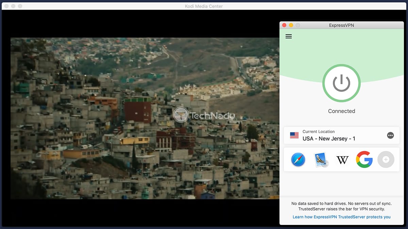Viewport: 408px width, 229px height.
Task: Click the USA flag icon
Action: [x=294, y=135]
